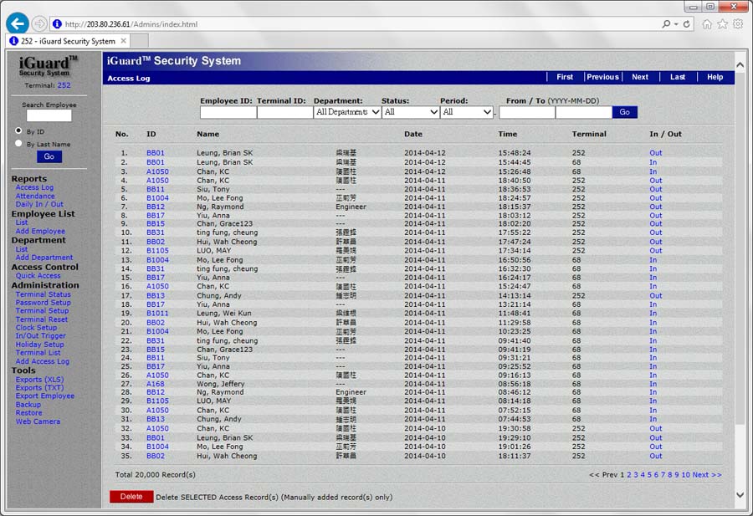Click the << Prev pagination link
The width and height of the screenshot is (753, 516).
coord(603,474)
